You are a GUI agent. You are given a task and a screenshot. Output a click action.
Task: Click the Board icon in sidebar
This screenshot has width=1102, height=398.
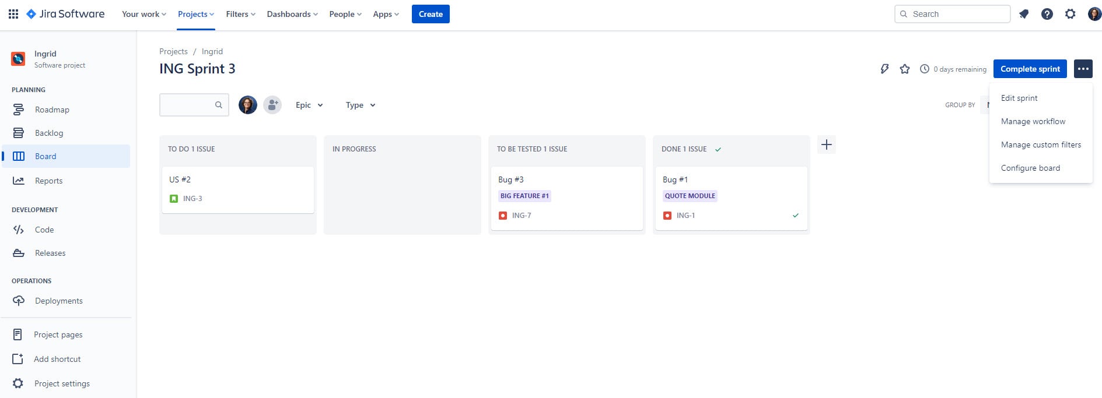(19, 156)
